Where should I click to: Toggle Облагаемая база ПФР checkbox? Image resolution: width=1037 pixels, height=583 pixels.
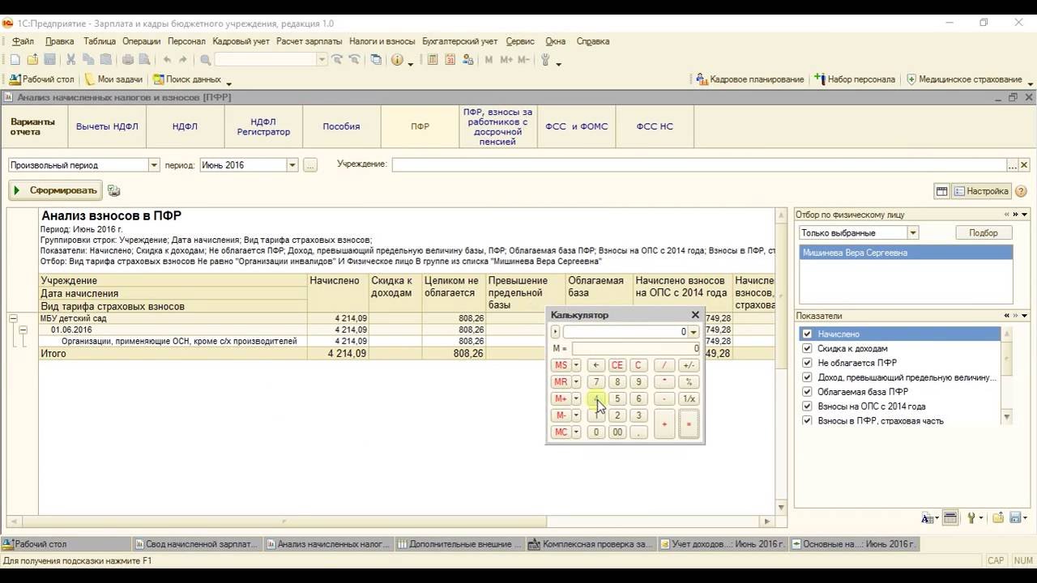[807, 392]
